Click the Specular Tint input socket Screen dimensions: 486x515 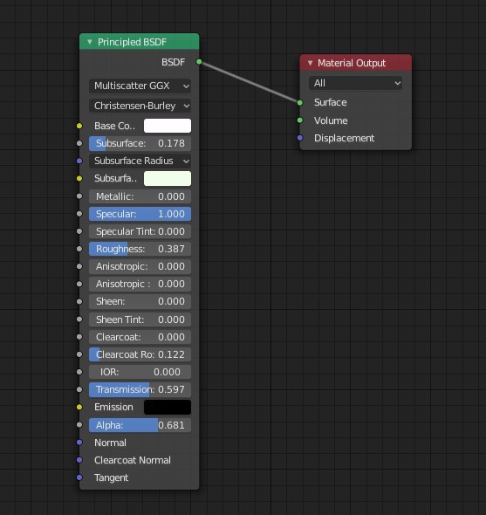pyautogui.click(x=79, y=231)
